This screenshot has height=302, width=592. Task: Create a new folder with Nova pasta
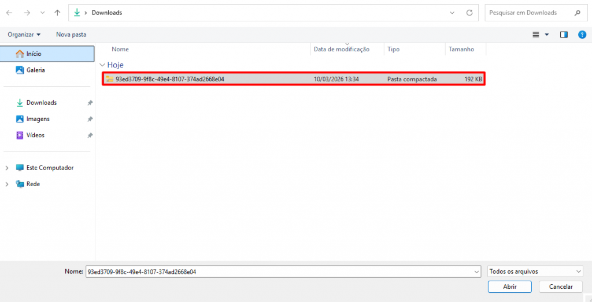click(x=71, y=35)
